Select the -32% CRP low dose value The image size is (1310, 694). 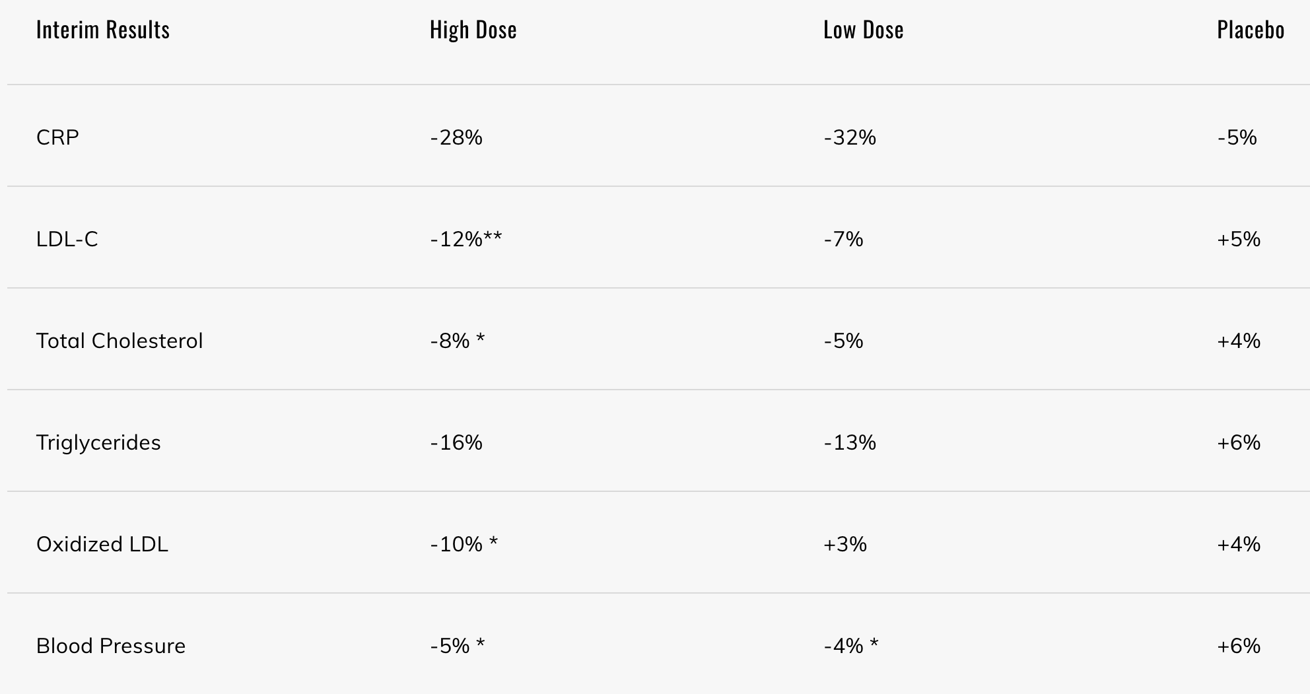[850, 137]
